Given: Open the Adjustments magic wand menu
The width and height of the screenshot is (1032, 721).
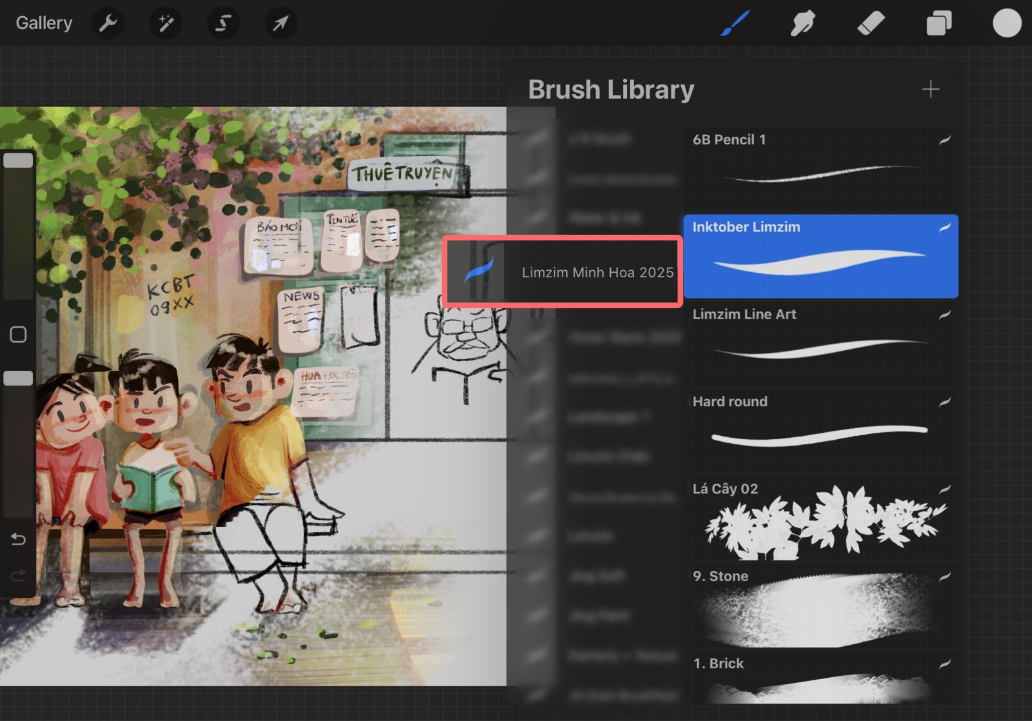Looking at the screenshot, I should click(x=166, y=23).
